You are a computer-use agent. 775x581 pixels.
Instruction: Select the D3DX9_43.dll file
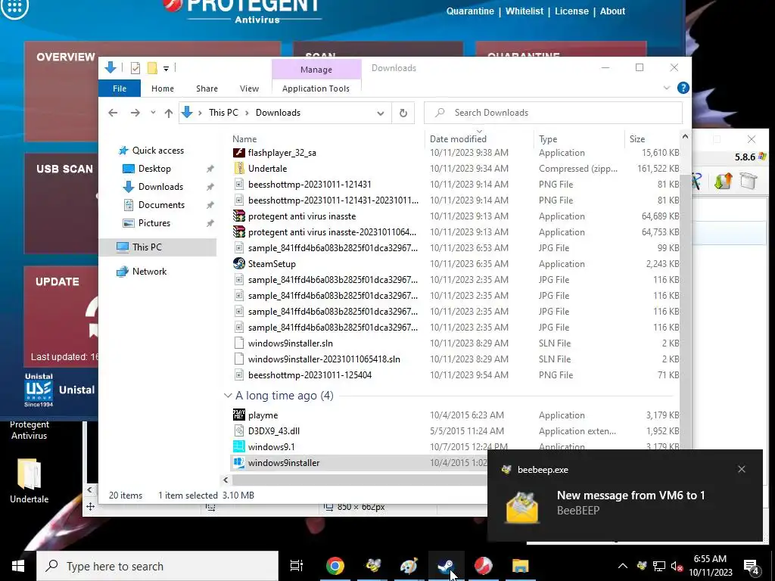tap(274, 430)
